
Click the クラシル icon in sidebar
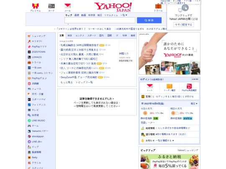coord(29,163)
